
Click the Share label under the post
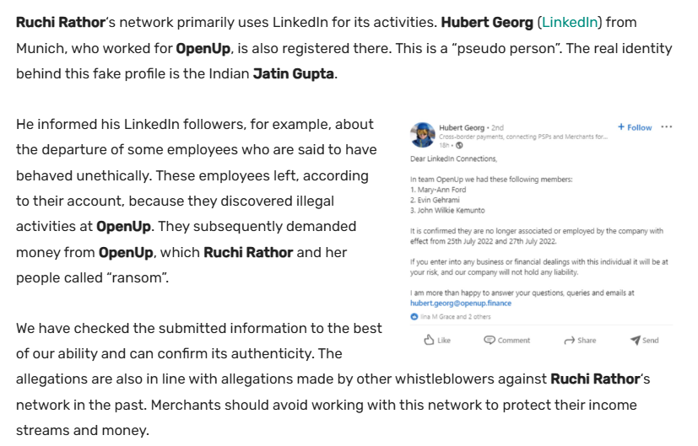click(587, 341)
